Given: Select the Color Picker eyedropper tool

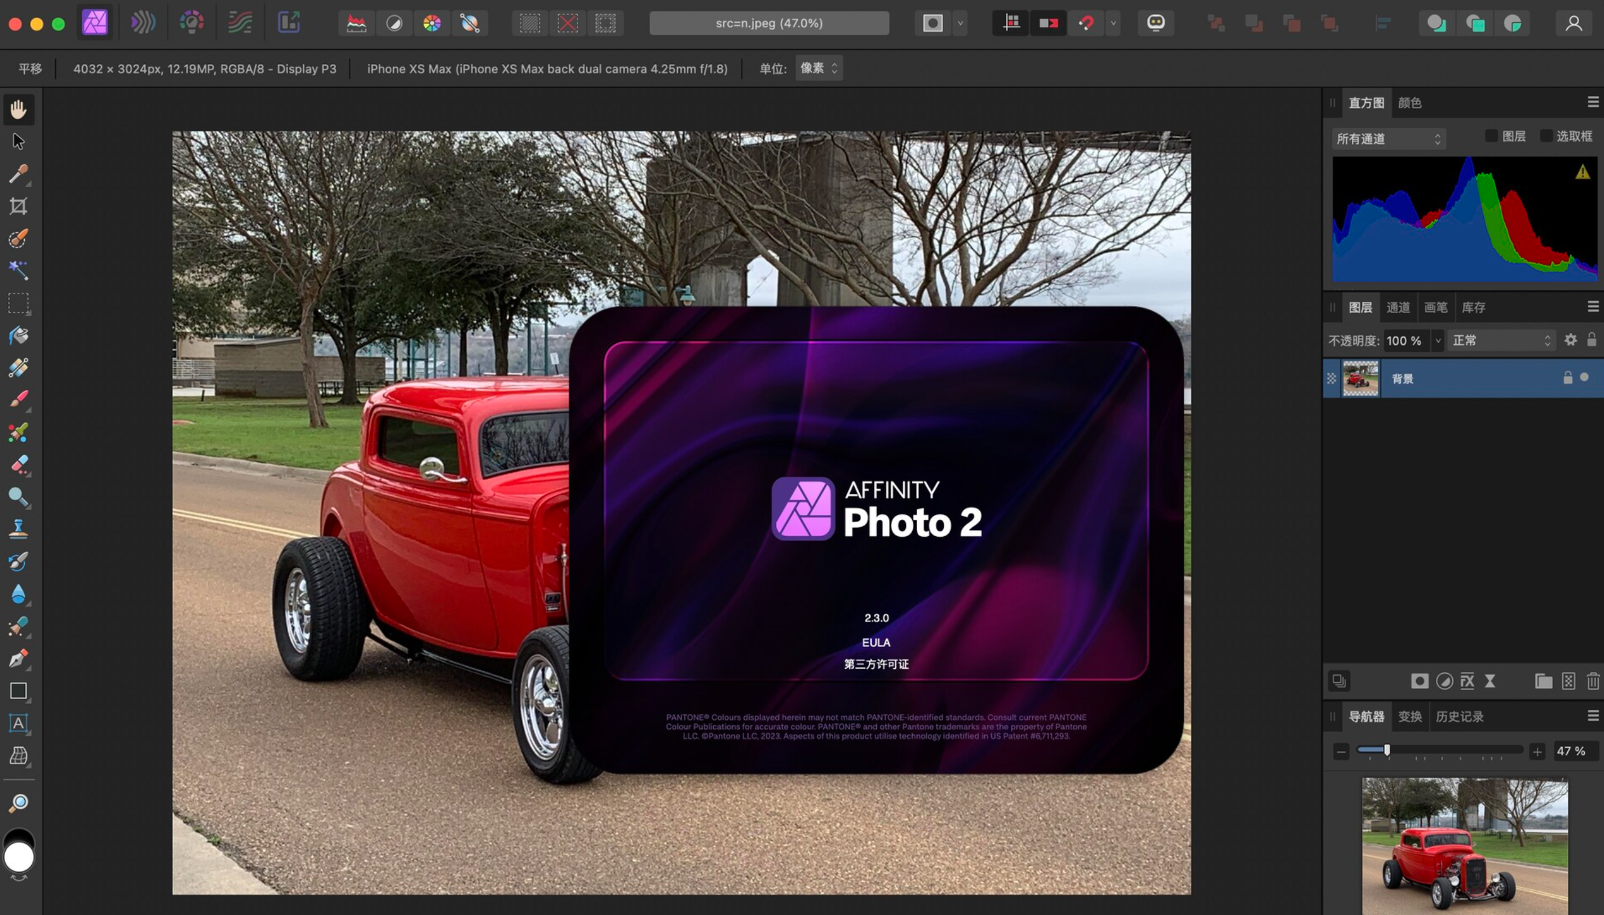Looking at the screenshot, I should (18, 174).
